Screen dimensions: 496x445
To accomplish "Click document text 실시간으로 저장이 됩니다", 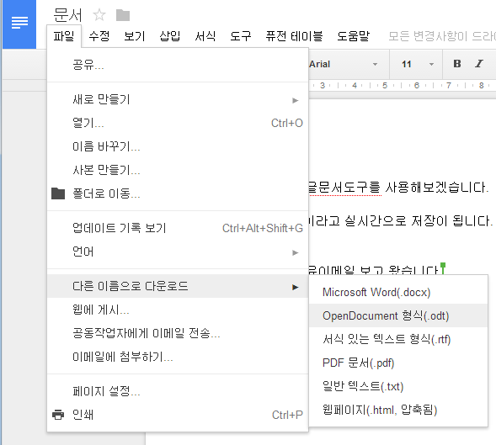I will [419, 220].
